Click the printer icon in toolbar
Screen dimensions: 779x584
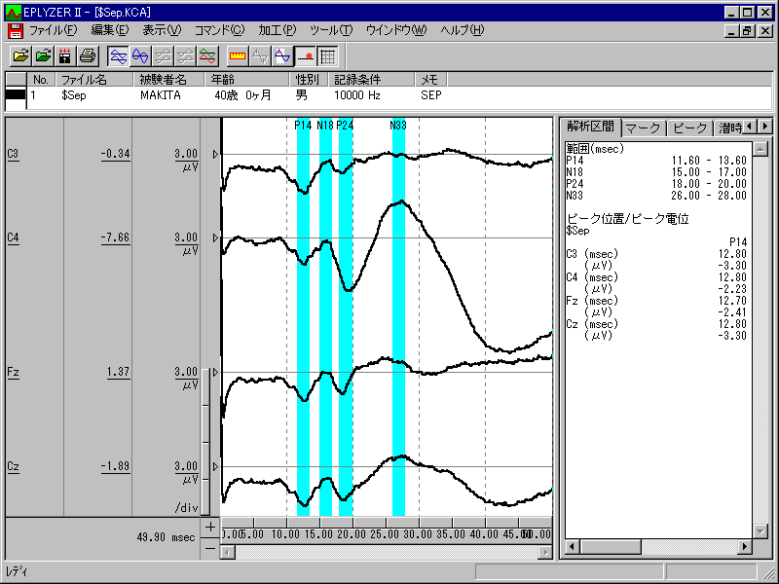point(88,55)
